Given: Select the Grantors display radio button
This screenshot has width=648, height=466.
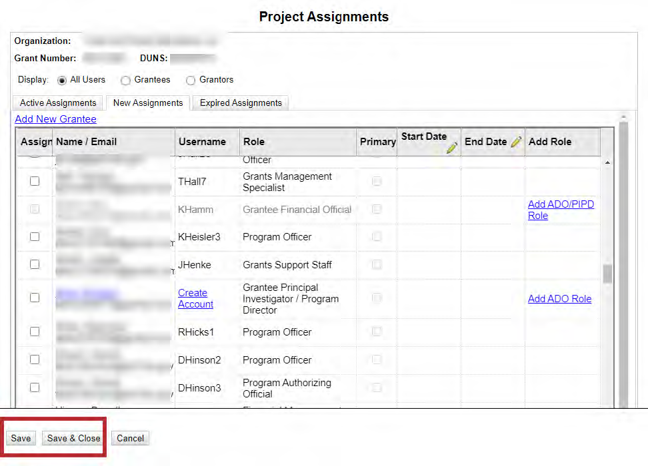Looking at the screenshot, I should point(191,80).
